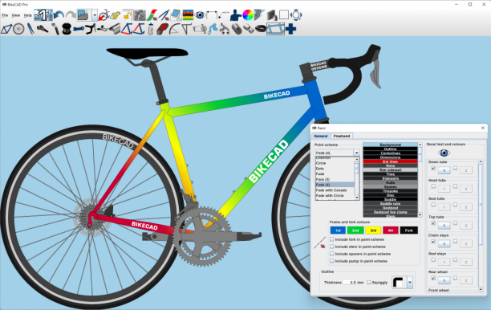This screenshot has height=310, width=491.
Task: Click the padlock icon in the toolbar
Action: point(127,14)
